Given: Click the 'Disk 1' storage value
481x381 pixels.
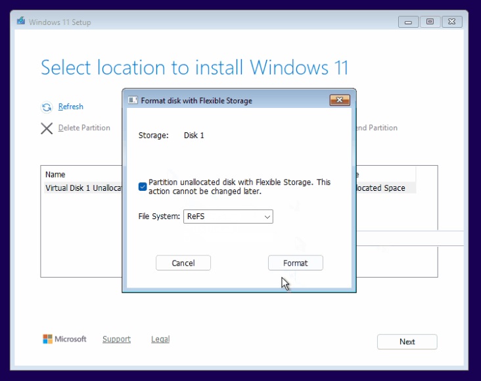Looking at the screenshot, I should point(194,136).
